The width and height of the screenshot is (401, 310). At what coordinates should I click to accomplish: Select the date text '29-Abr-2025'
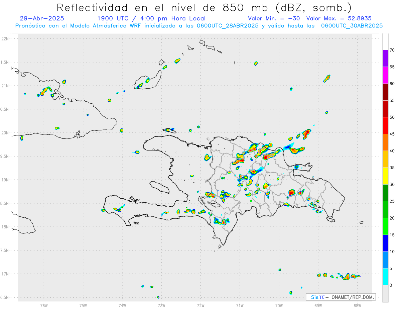pos(42,18)
